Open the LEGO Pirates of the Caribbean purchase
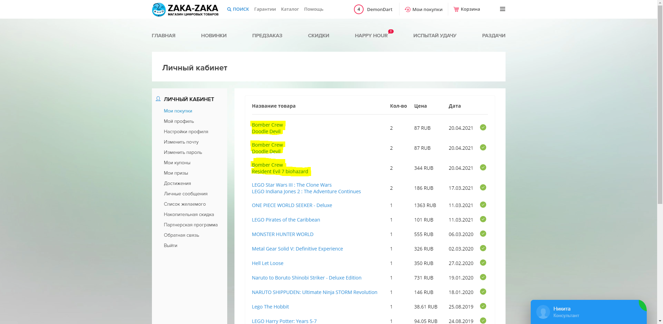663x324 pixels. coord(286,220)
